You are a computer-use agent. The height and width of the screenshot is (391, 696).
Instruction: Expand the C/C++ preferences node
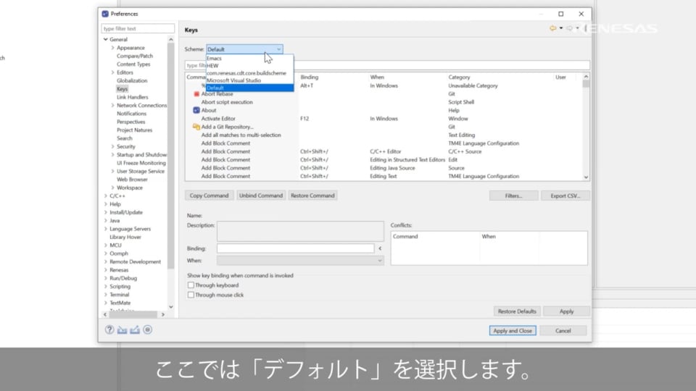[106, 196]
